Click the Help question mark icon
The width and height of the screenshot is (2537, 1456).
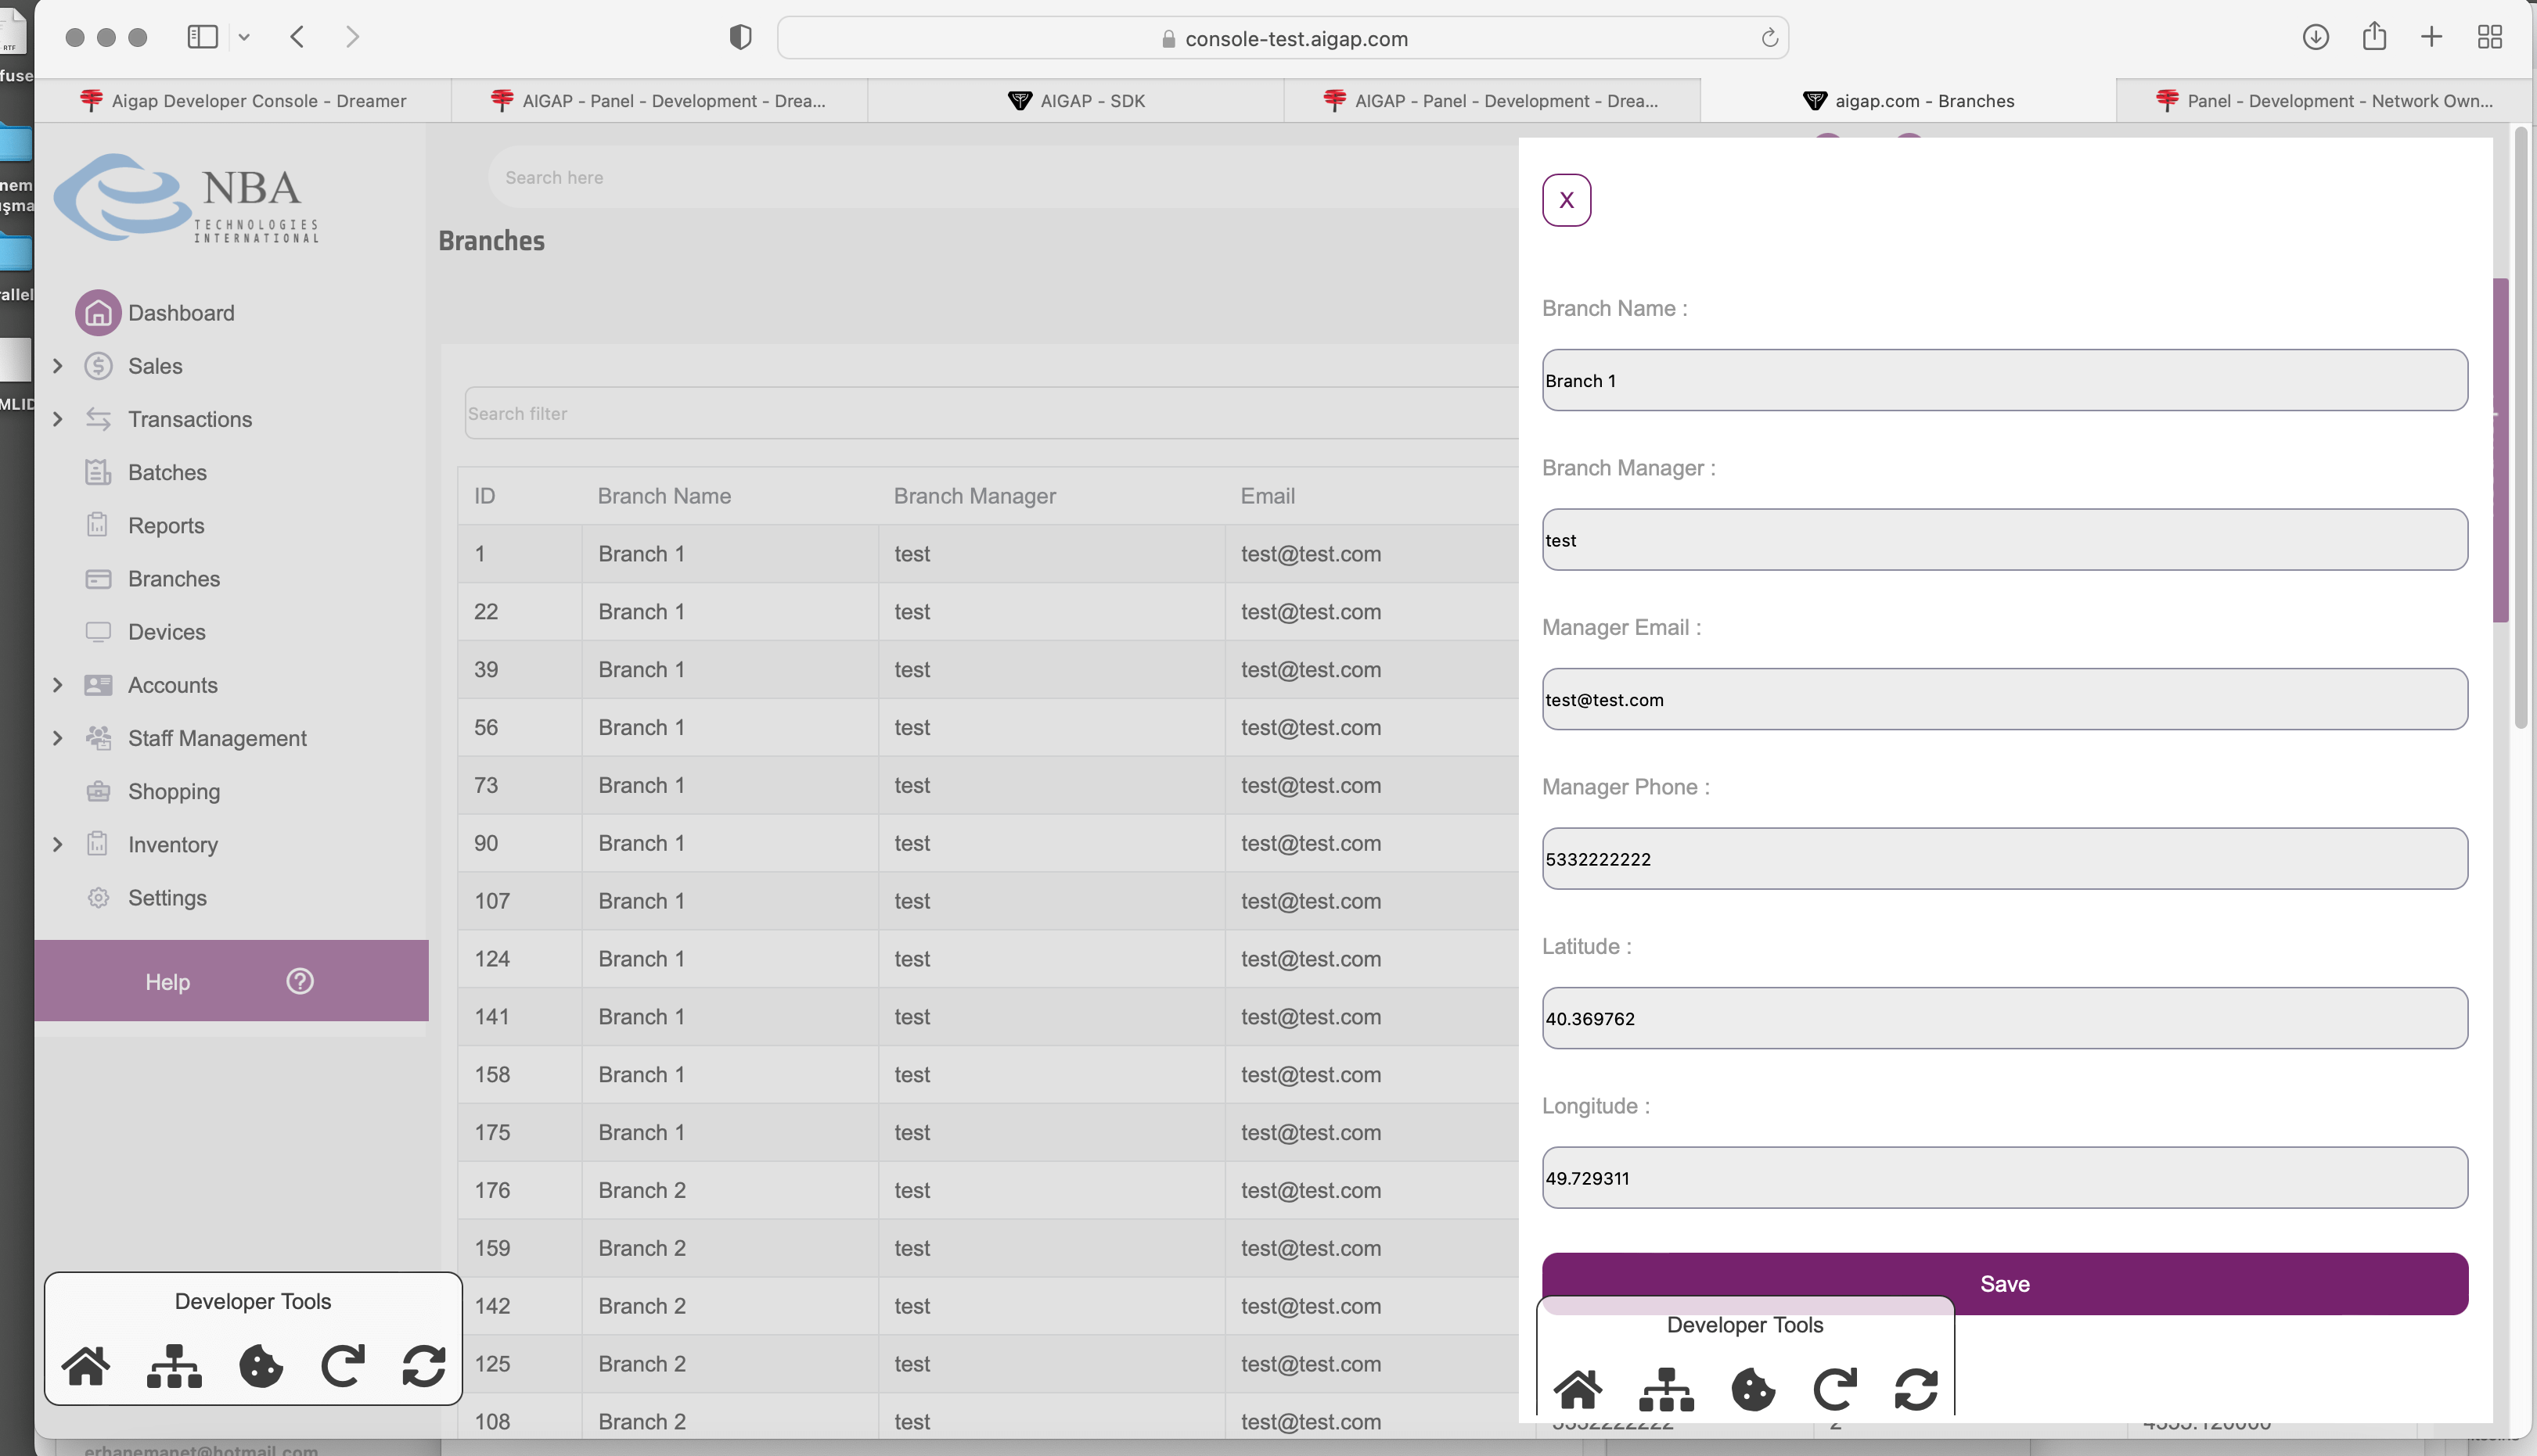(300, 981)
